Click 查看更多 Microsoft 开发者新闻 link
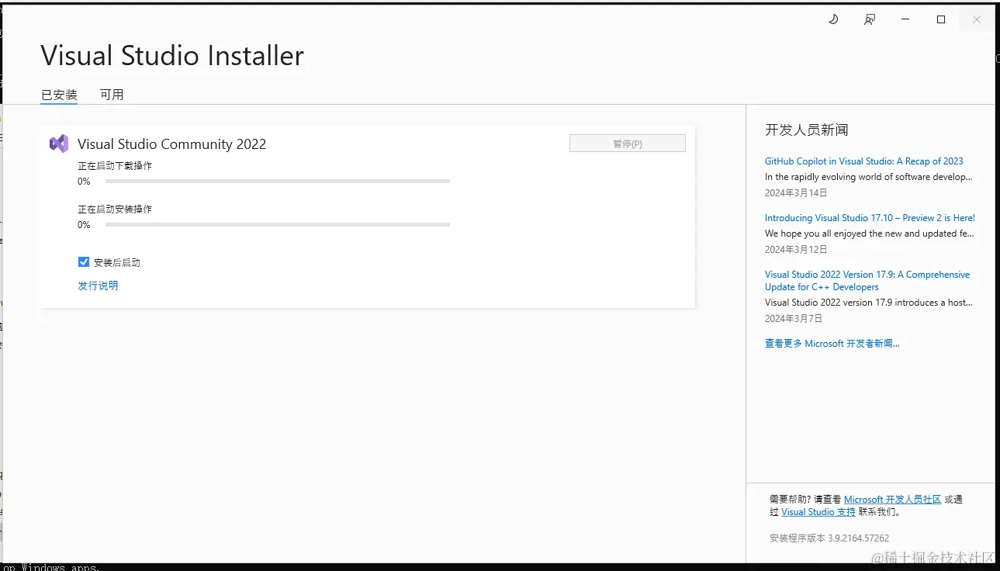This screenshot has width=1000, height=571. point(832,343)
